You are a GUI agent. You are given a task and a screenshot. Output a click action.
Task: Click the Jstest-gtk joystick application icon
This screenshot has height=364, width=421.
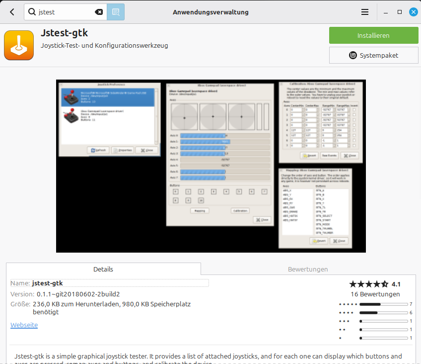tap(19, 45)
